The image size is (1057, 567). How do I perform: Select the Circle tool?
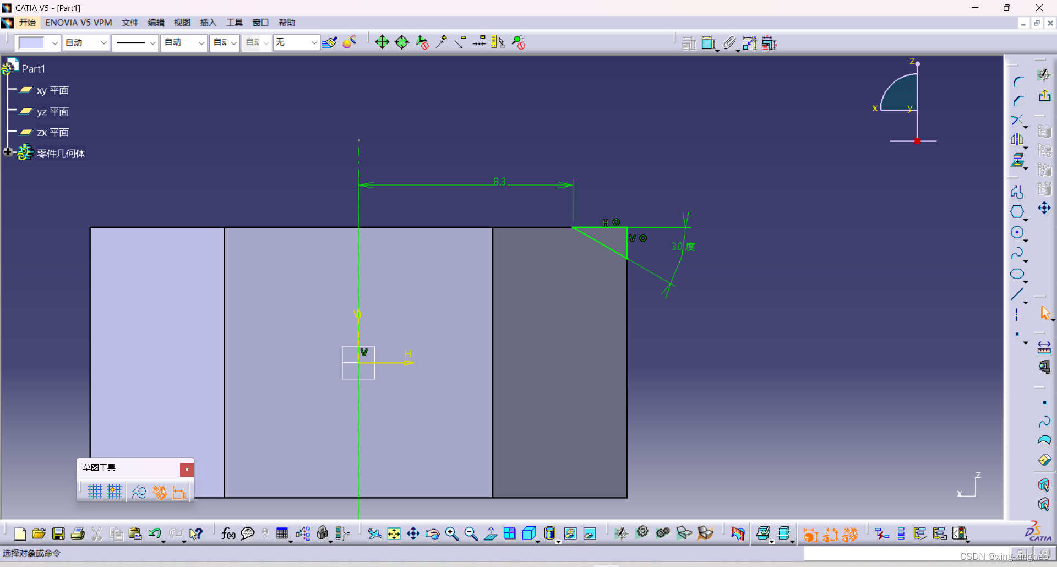pos(1018,232)
